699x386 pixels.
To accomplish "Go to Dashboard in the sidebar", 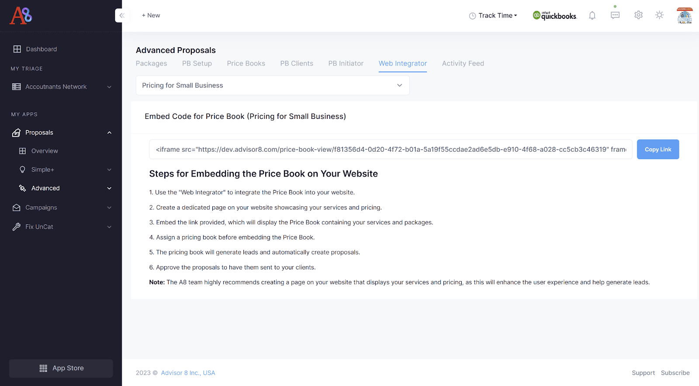I will click(x=41, y=49).
